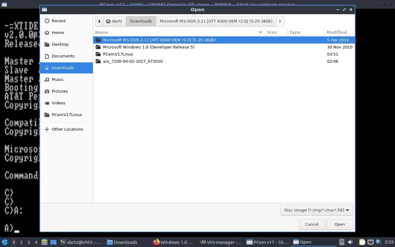Viewport: 395px width, 247px height.
Task: Select the Microsoft Windows 1.0 (Developer Release 5) folder
Action: click(224, 47)
